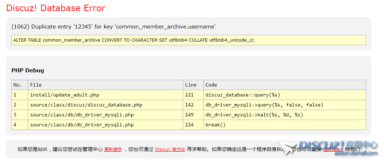Click the db_driver_mysqli->halt code cell
The image size is (384, 162).
[x=254, y=115]
